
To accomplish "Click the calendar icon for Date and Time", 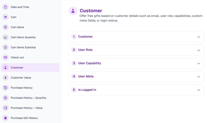I will [x=5, y=7].
